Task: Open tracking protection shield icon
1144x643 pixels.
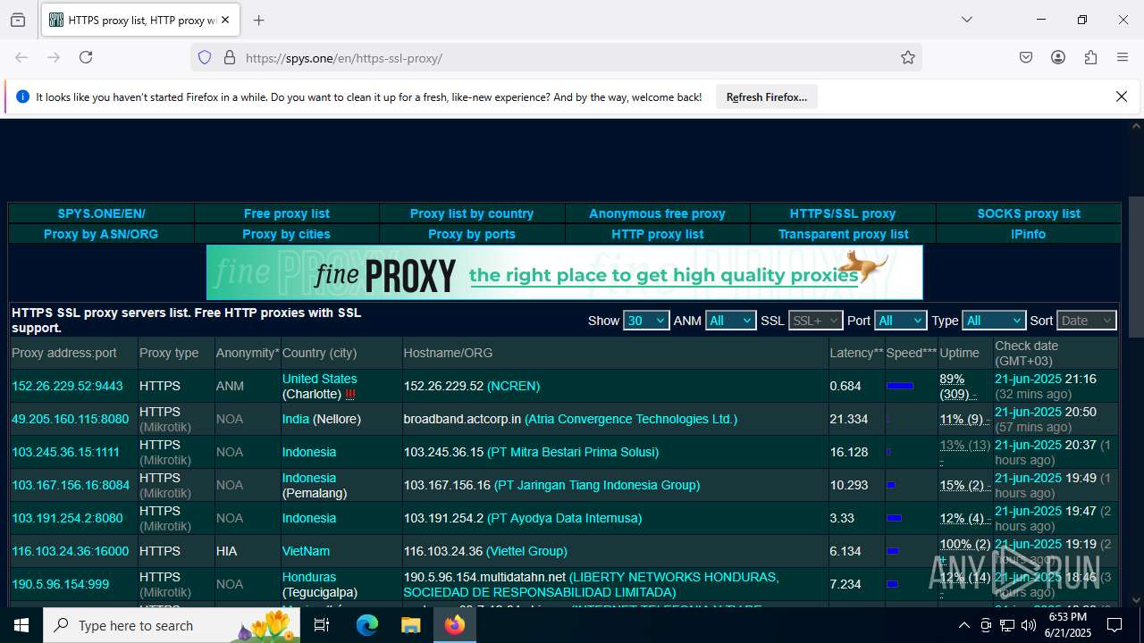Action: [205, 57]
